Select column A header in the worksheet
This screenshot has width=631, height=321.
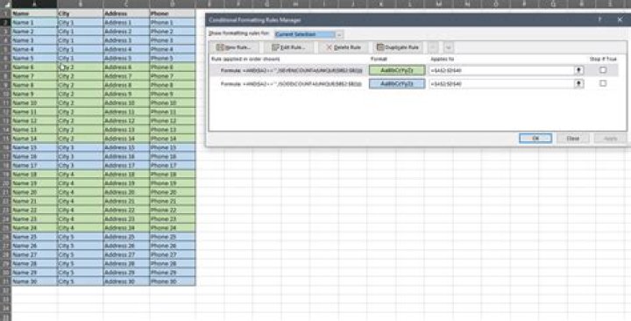34,4
